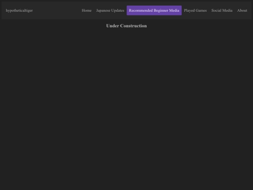Open the Japanese Updates page

pos(110,10)
